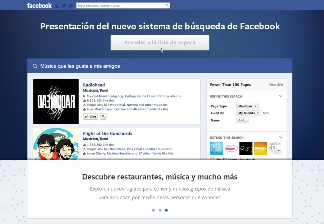The image size is (324, 224).
Task: Open notifications globe icon in header
Action: (71, 6)
